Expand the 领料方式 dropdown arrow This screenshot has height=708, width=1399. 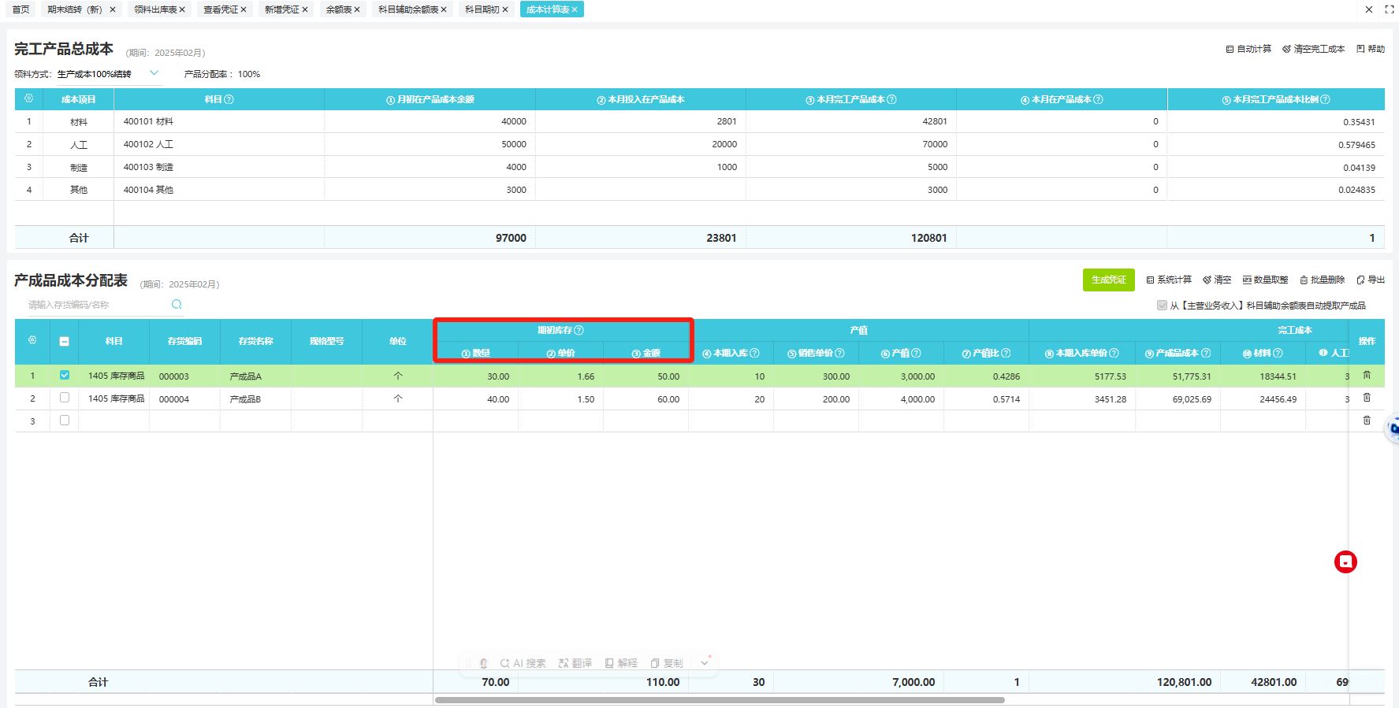tap(154, 73)
